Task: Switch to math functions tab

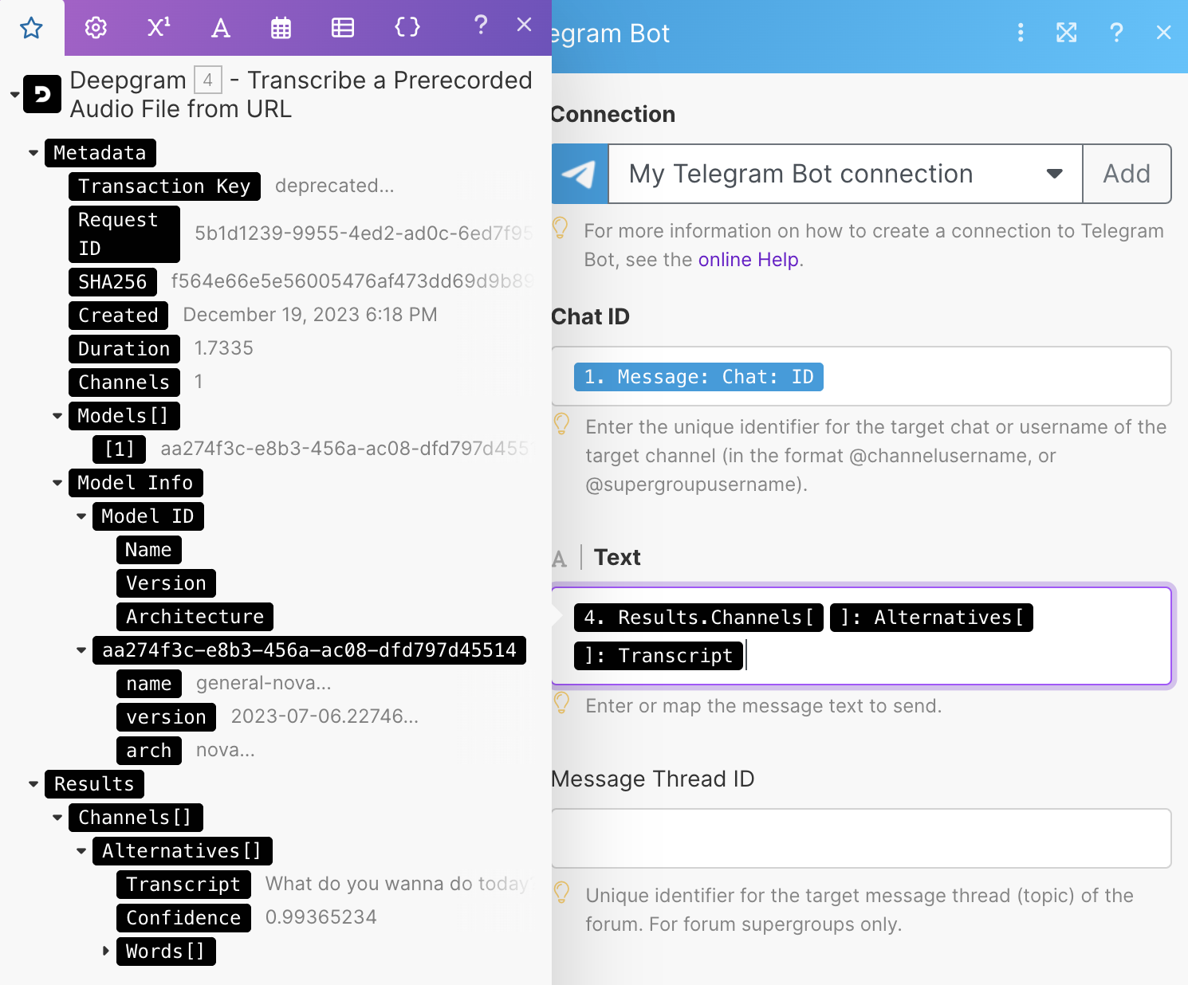Action: click(x=159, y=28)
